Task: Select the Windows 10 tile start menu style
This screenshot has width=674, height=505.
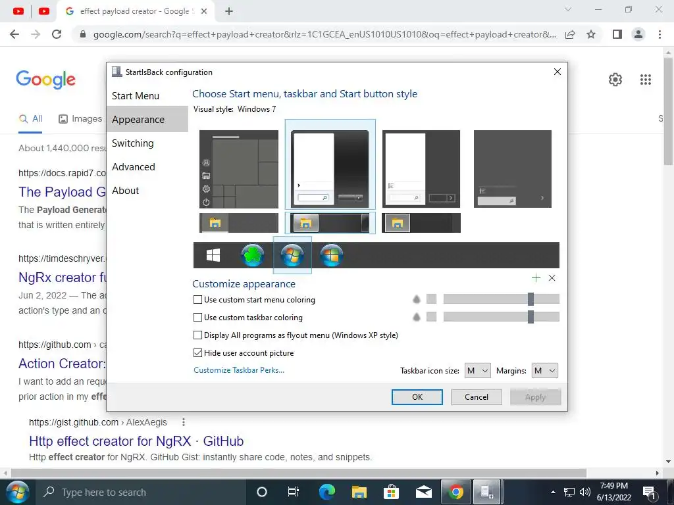Action: coord(238,169)
